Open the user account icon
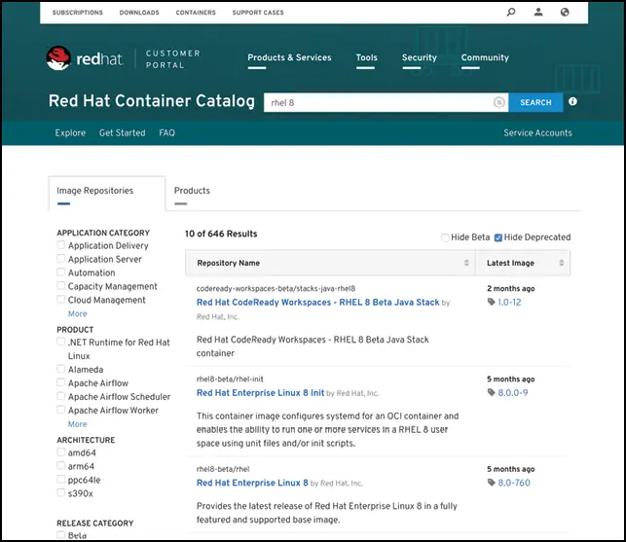Screen dimensions: 626x542 tap(538, 13)
